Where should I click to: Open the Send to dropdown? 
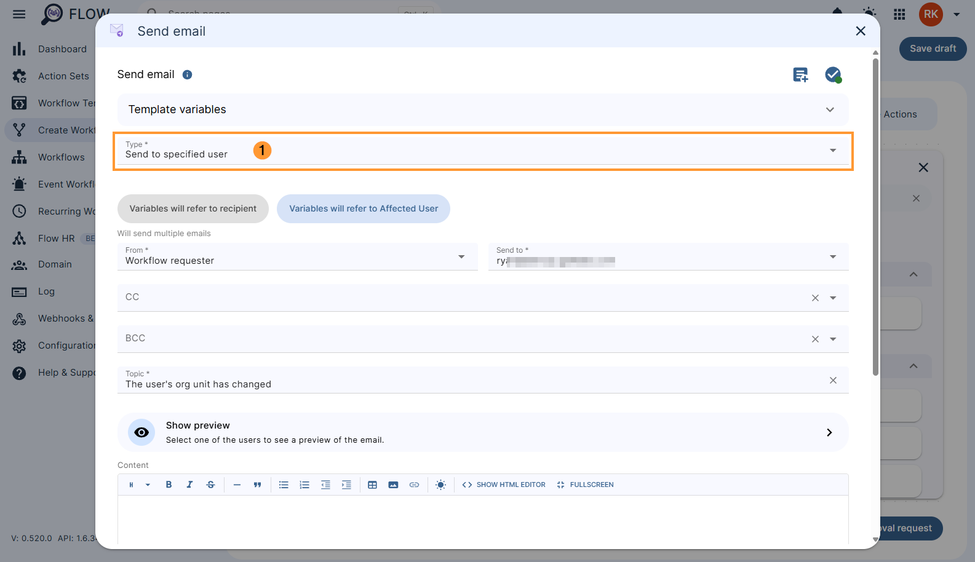[669, 256]
